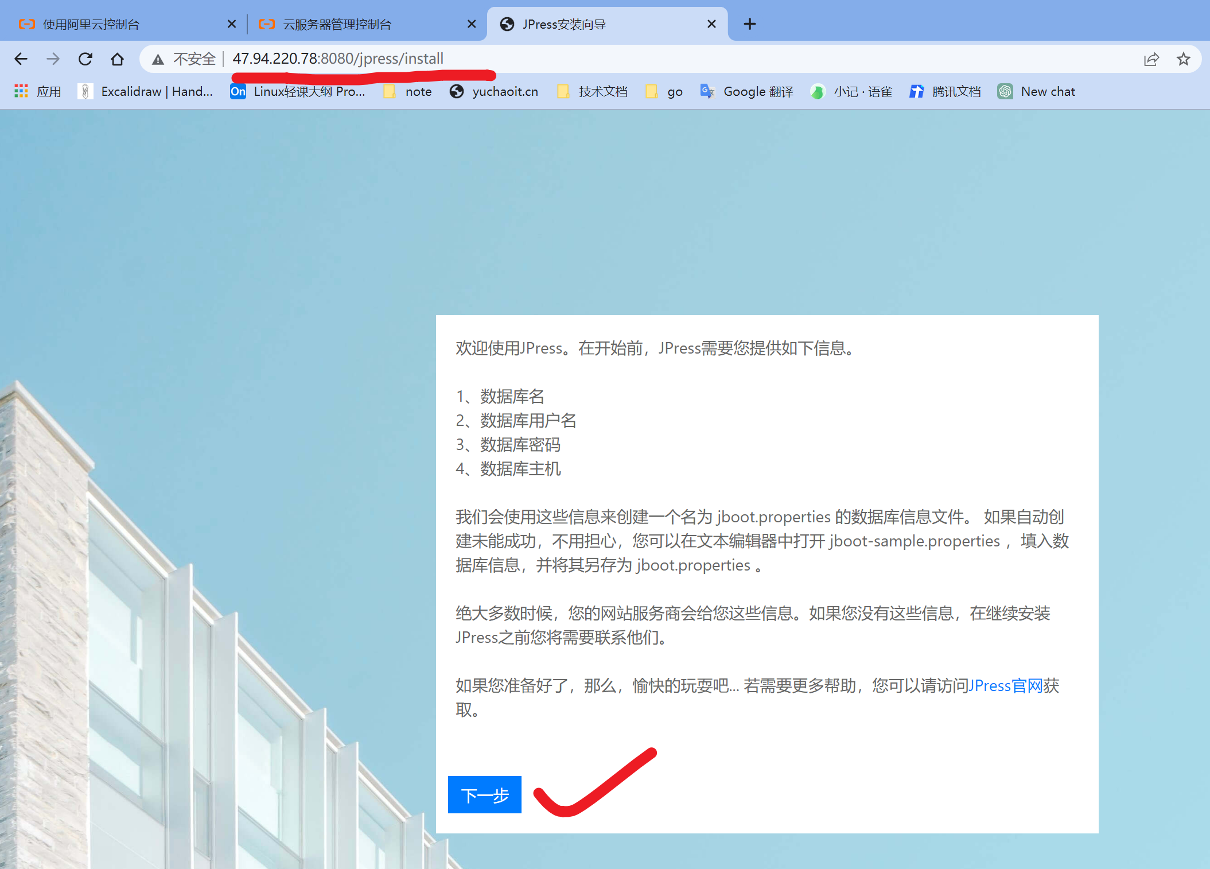Follow the JPress官网 link
Image resolution: width=1210 pixels, height=869 pixels.
[1005, 686]
